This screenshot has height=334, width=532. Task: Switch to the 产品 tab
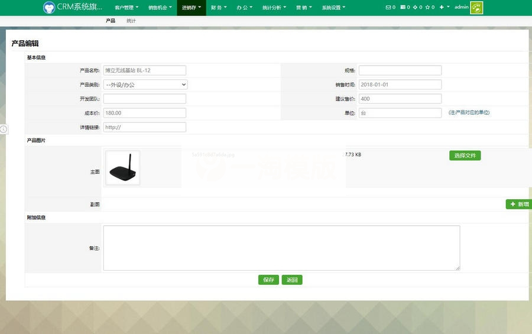click(x=111, y=21)
